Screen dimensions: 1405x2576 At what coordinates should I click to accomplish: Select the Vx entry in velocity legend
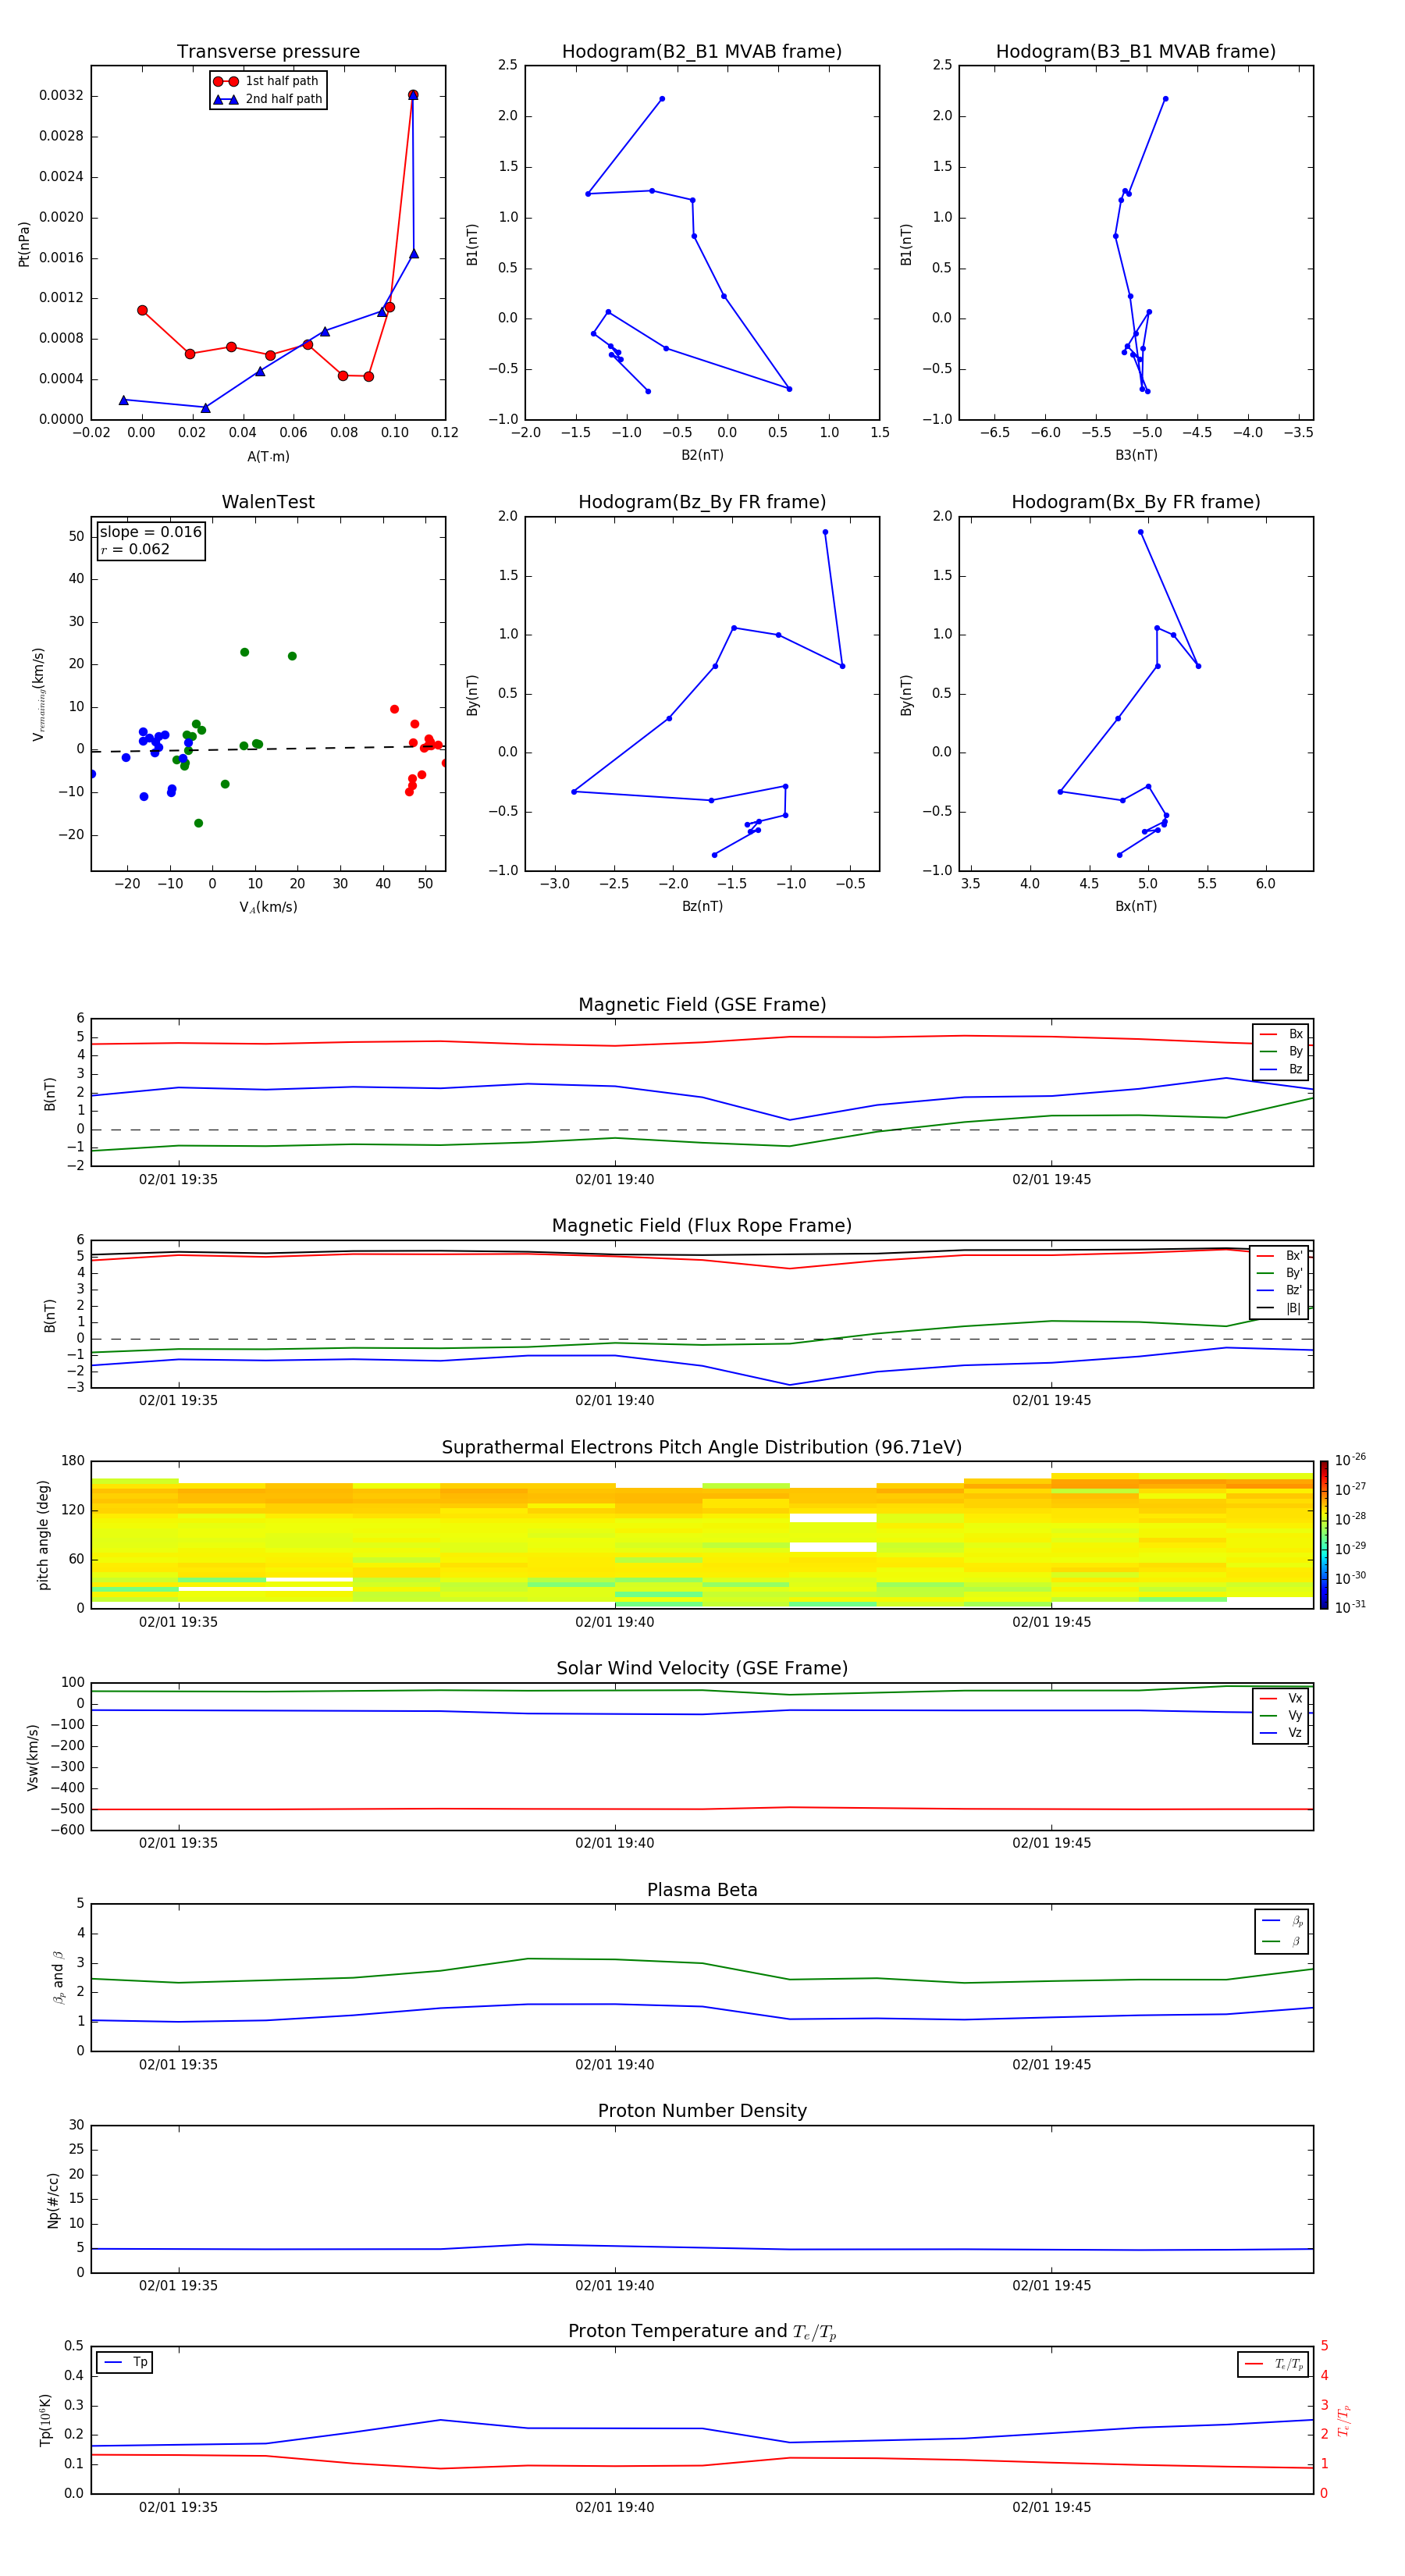[1282, 1699]
